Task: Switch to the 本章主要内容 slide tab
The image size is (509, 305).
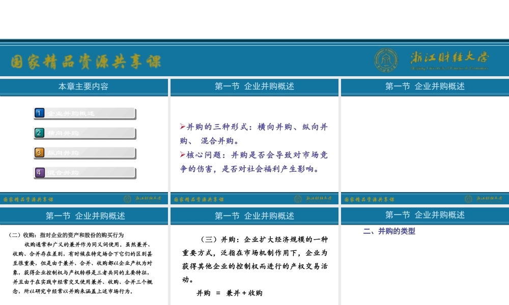Action: (x=83, y=86)
